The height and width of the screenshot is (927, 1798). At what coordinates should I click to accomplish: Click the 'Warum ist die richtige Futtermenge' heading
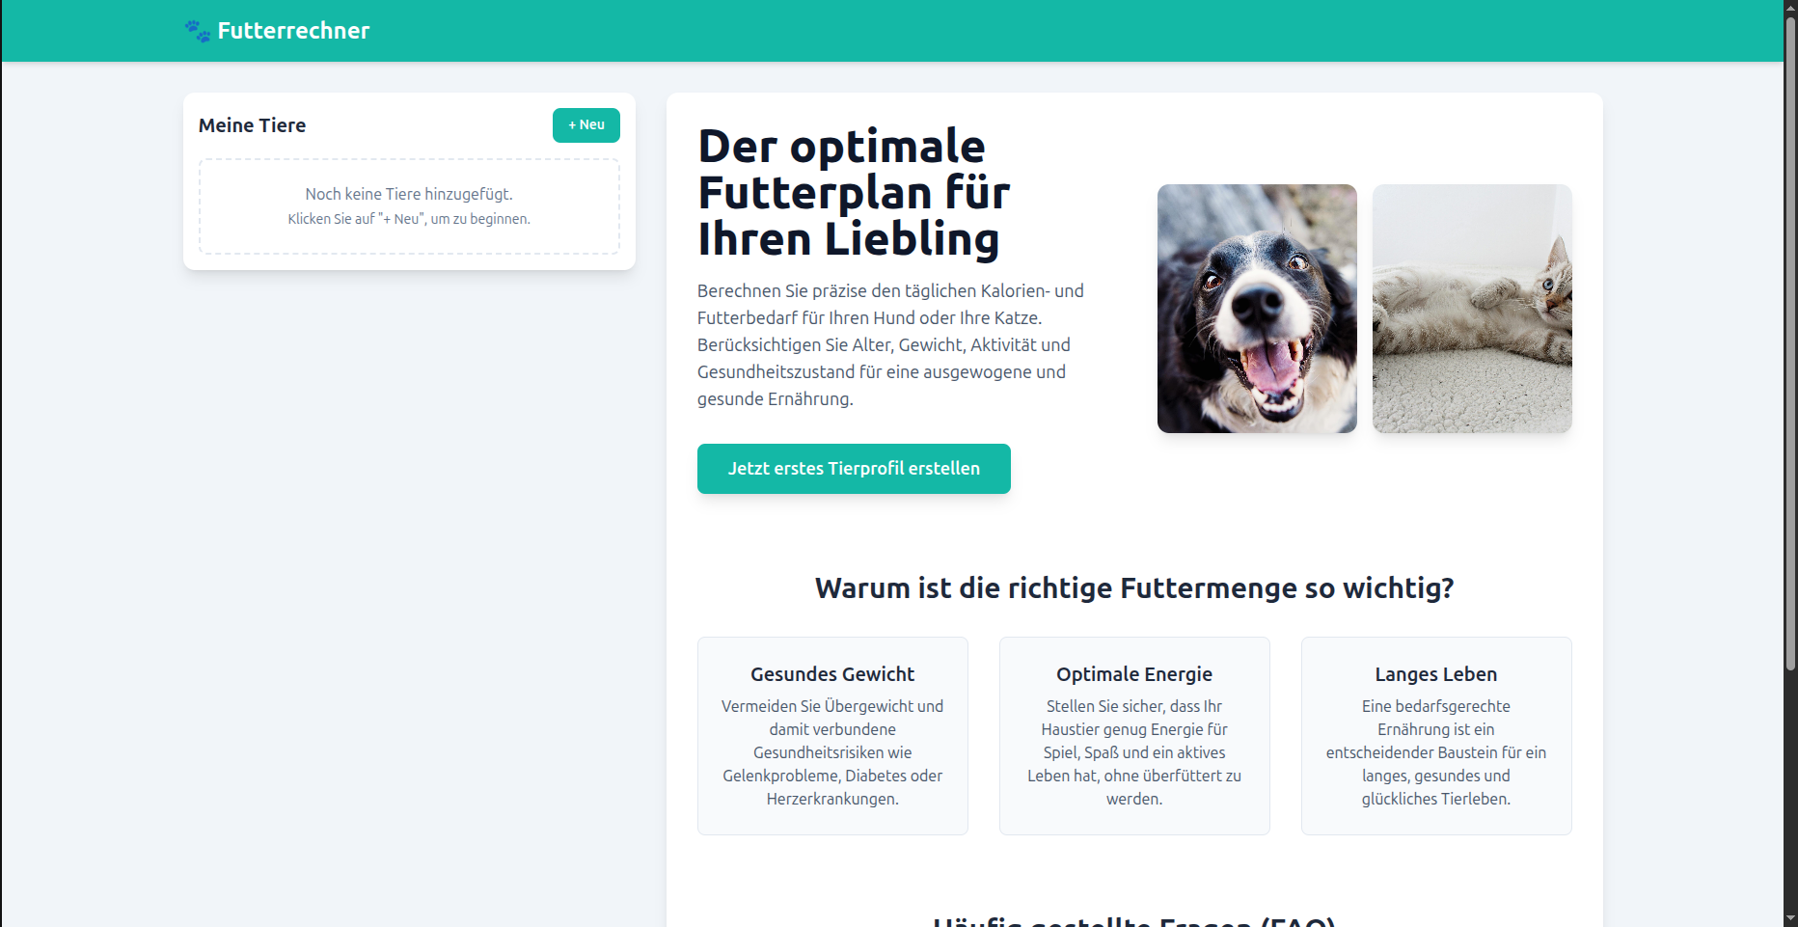1133,587
